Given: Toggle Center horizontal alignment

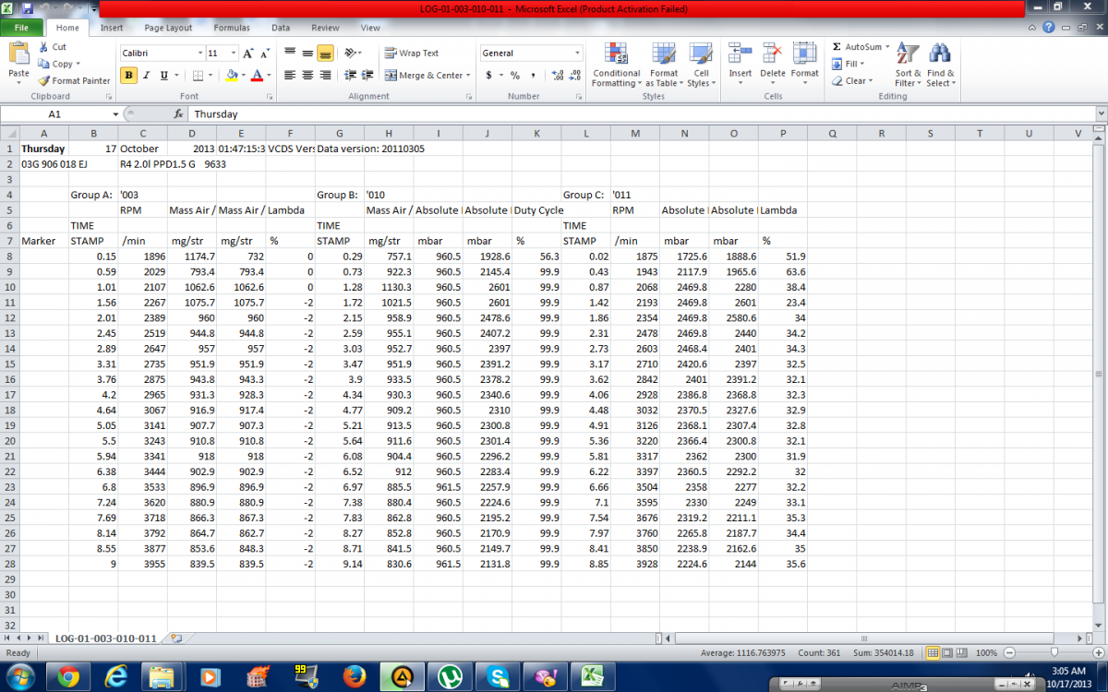Looking at the screenshot, I should pos(307,76).
